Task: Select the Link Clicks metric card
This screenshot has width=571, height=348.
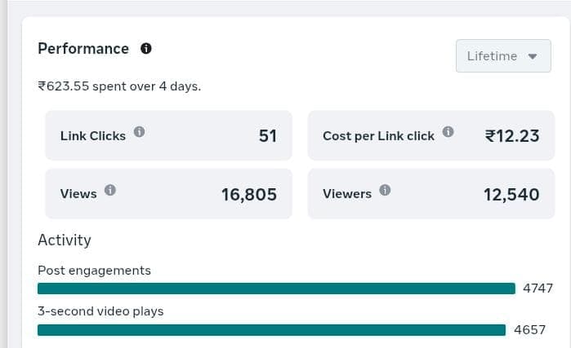Action: [x=168, y=136]
